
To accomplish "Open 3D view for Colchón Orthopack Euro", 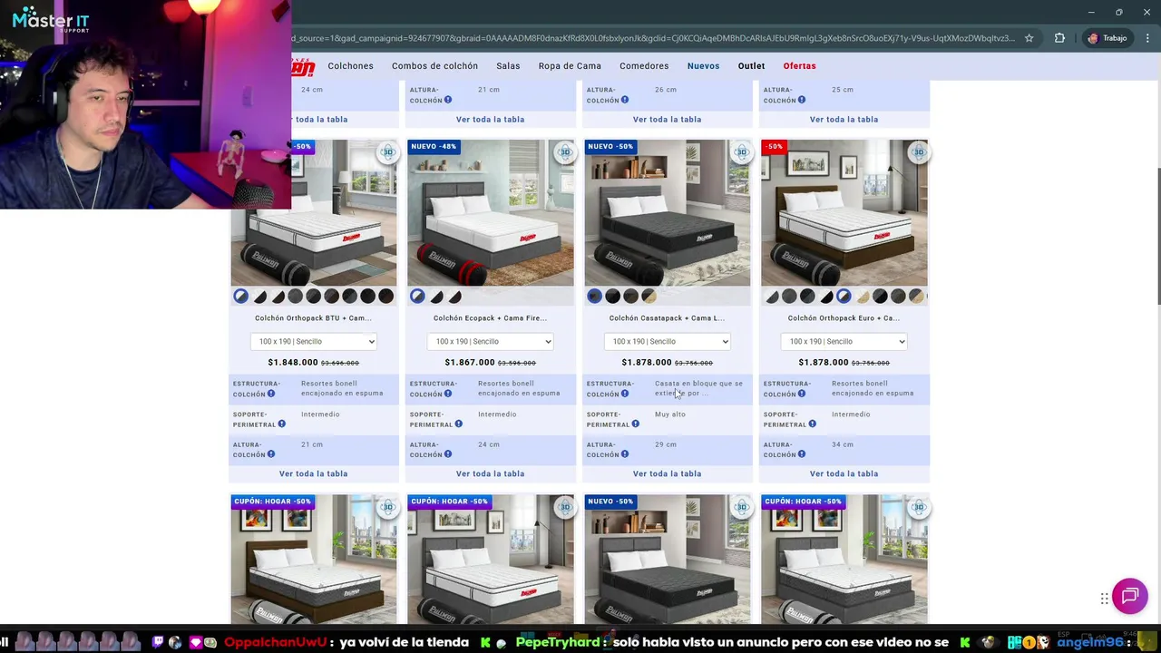I will click(919, 151).
